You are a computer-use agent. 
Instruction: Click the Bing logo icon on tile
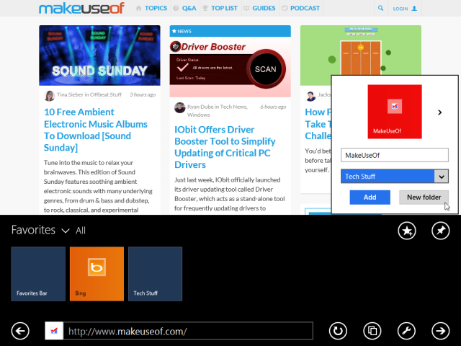click(97, 267)
